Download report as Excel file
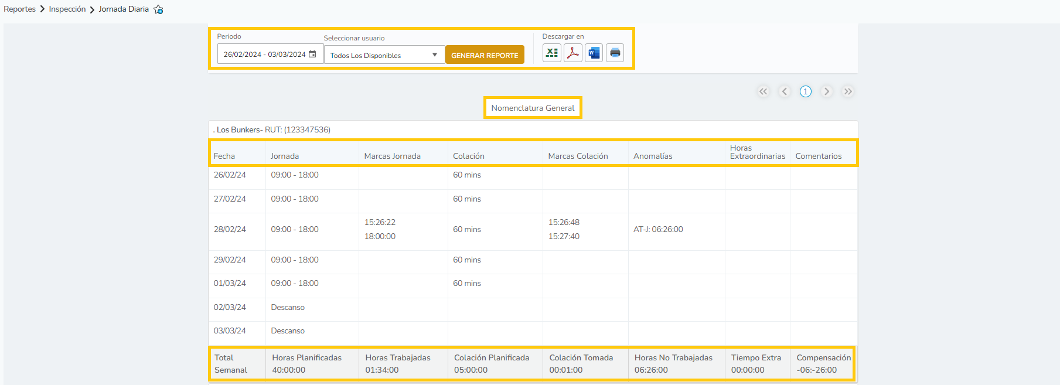 coord(551,53)
